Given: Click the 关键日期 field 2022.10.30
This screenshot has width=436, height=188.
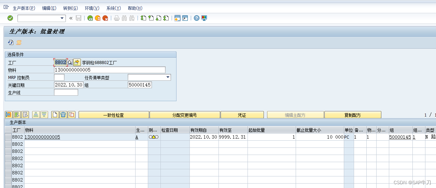Looking at the screenshot, I should 69,85.
